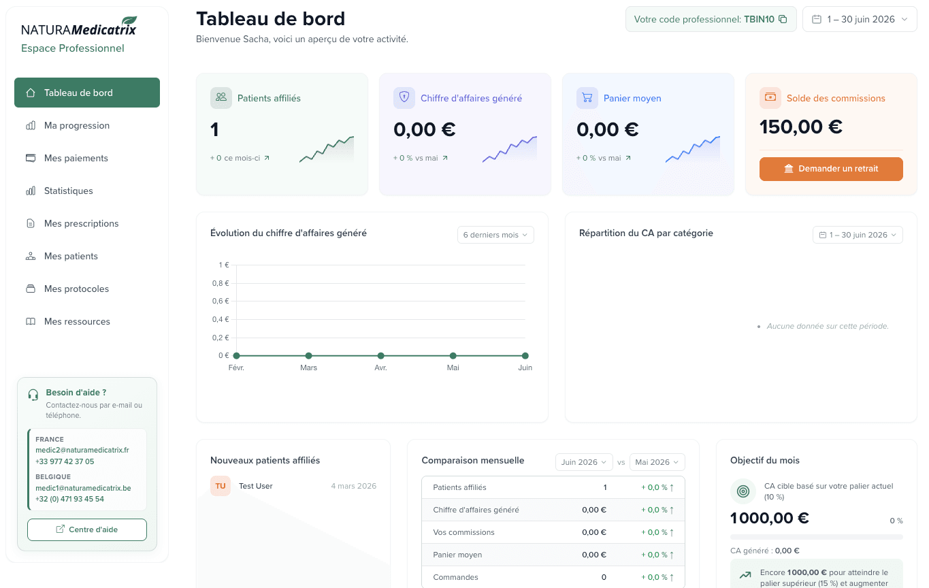Open Ma progression page
929x588 pixels.
(x=87, y=125)
